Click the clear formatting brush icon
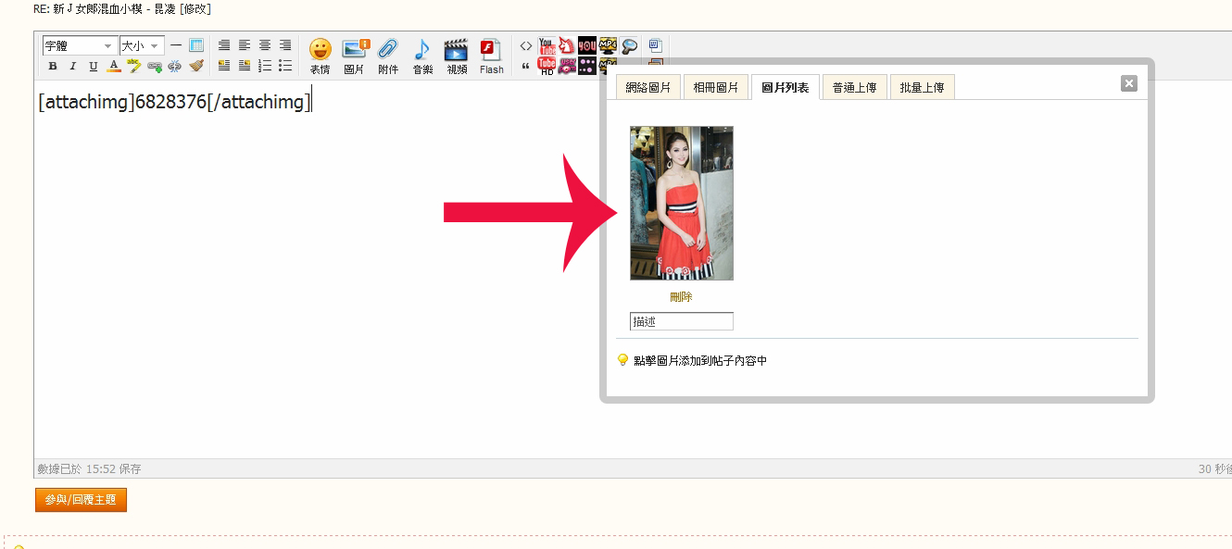Image resolution: width=1232 pixels, height=549 pixels. tap(195, 66)
